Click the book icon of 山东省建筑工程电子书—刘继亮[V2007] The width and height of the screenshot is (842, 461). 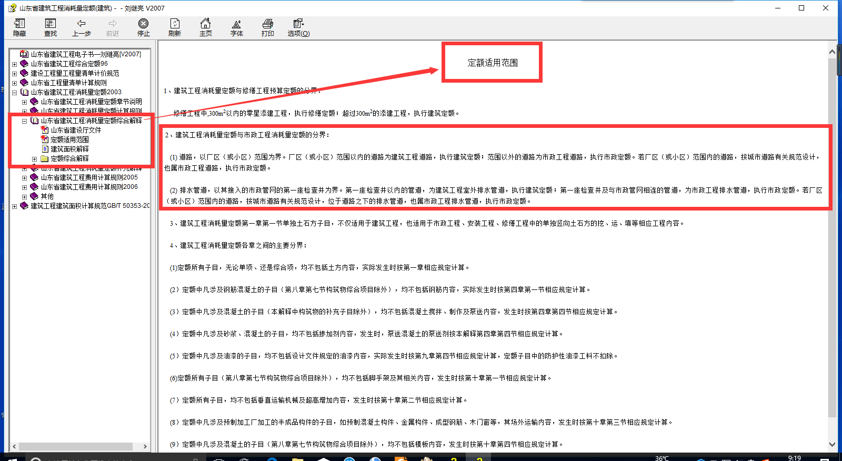click(x=24, y=54)
